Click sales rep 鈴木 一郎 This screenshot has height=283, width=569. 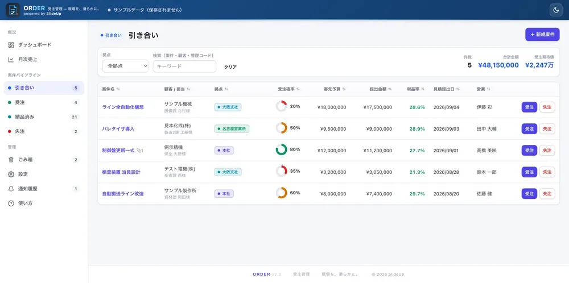[486, 172]
